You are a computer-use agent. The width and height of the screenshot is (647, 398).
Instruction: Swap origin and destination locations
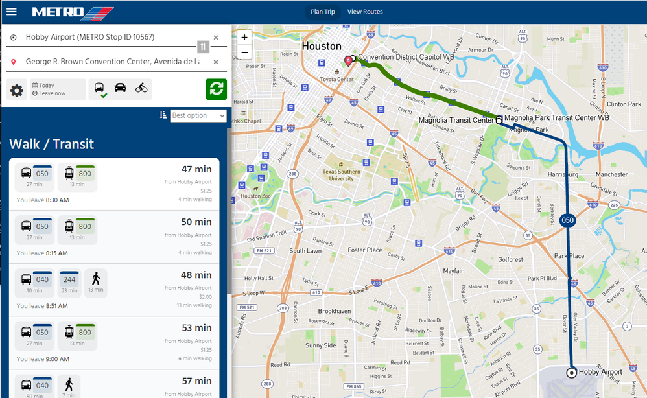(x=203, y=47)
